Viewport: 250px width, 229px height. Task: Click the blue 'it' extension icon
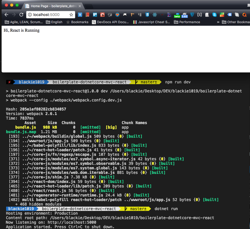pyautogui.click(x=80, y=15)
